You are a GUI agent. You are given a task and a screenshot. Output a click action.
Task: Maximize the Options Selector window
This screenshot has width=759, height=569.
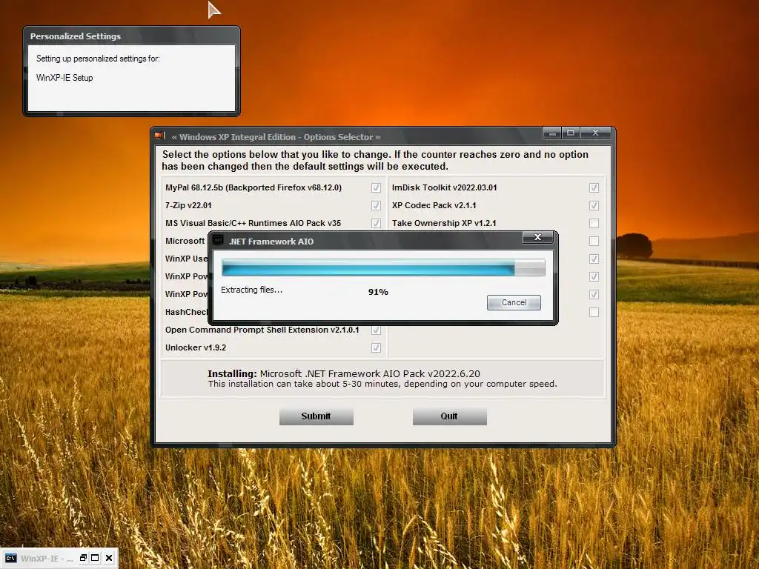pos(571,133)
